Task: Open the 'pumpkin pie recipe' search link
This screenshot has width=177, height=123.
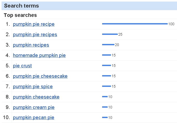Action: [34, 24]
